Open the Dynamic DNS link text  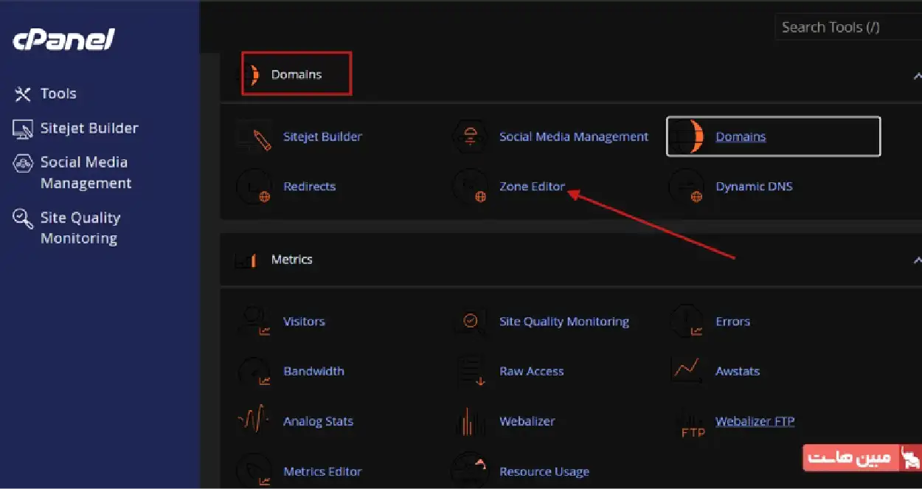pos(754,187)
